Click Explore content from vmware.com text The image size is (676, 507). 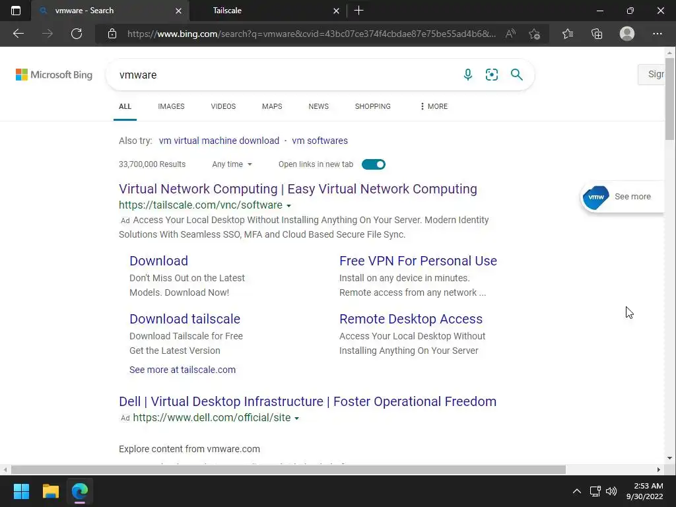click(x=189, y=449)
